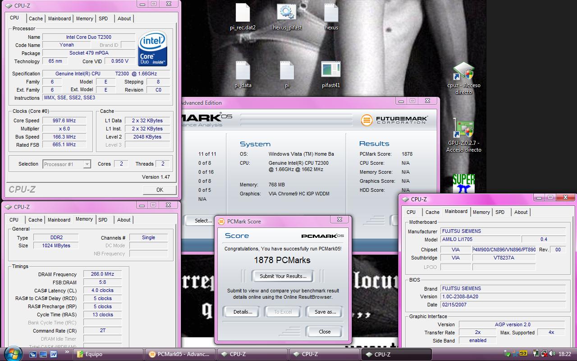The image size is (577, 361).
Task: Click the Core Speed value 997.6 MHz
Action: (x=64, y=120)
